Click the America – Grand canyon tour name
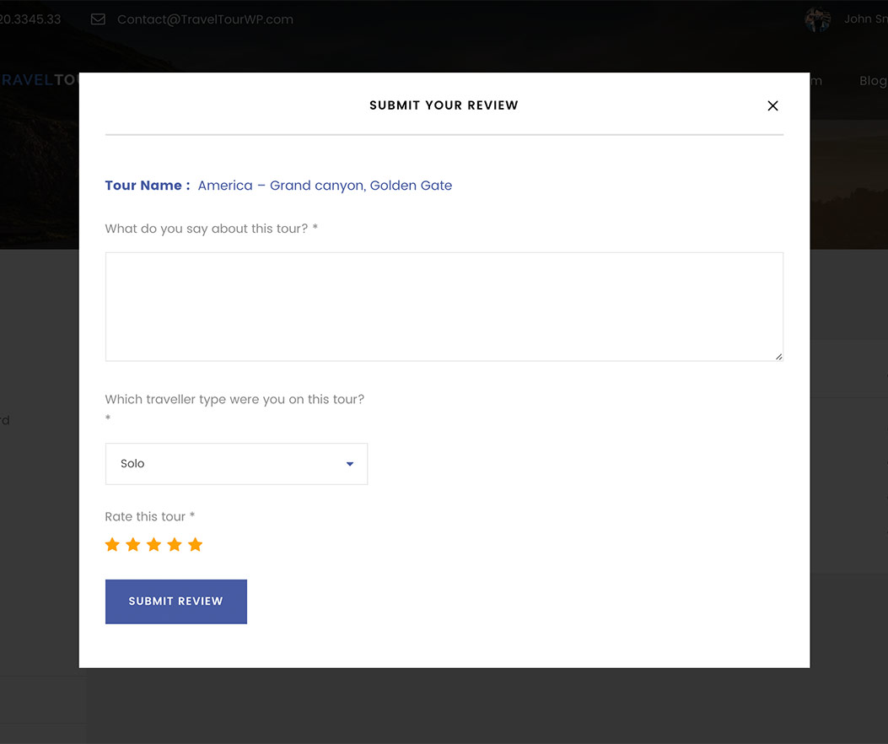This screenshot has width=888, height=744. 325,186
